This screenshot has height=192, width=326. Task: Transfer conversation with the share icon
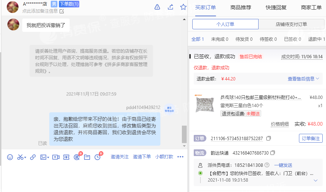coord(170,7)
